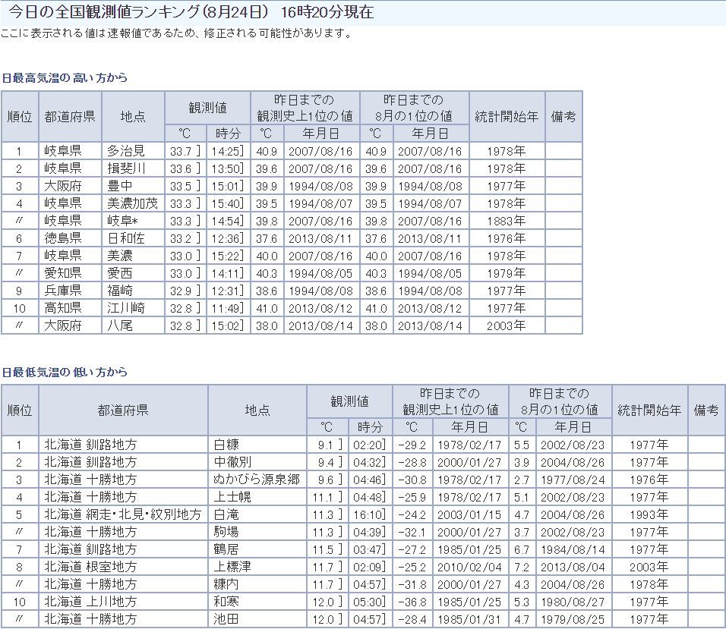Open the ぬかびら源泉郷 location
This screenshot has width=726, height=629.
tap(257, 480)
